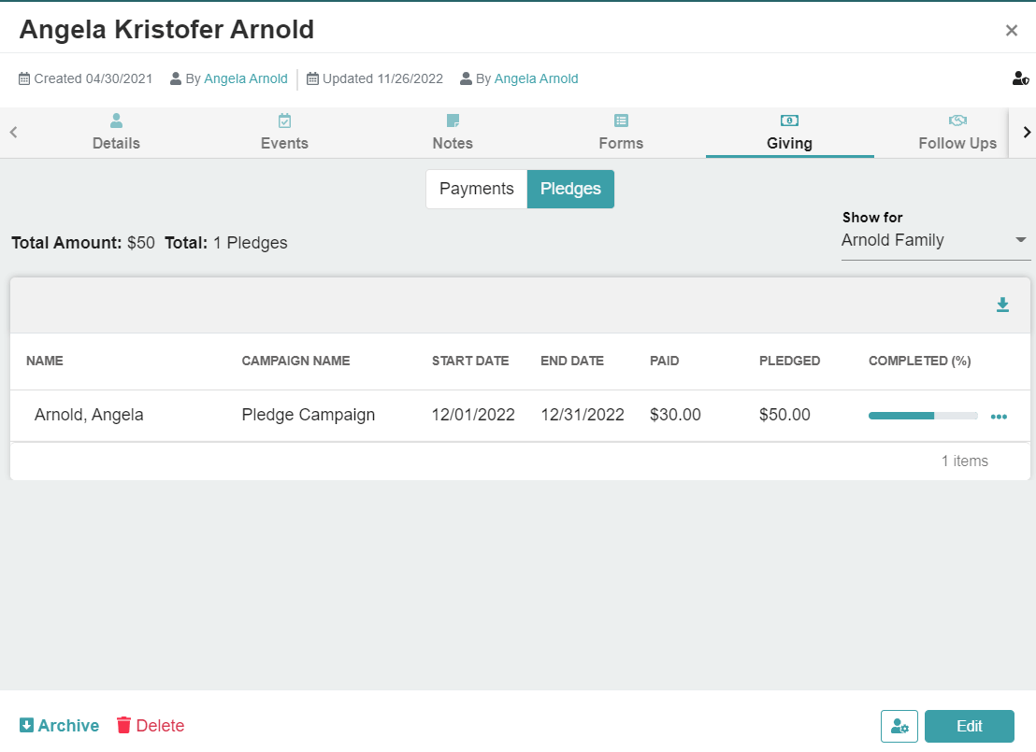Click the 12/01/2022 start date cell
The width and height of the screenshot is (1036, 752).
[473, 415]
